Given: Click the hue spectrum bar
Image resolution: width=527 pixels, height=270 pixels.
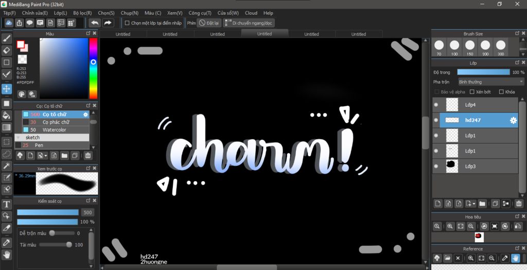Looking at the screenshot, I should pyautogui.click(x=93, y=68).
